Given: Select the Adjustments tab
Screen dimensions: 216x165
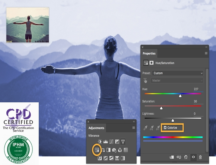Looking at the screenshot, I should point(96,128).
